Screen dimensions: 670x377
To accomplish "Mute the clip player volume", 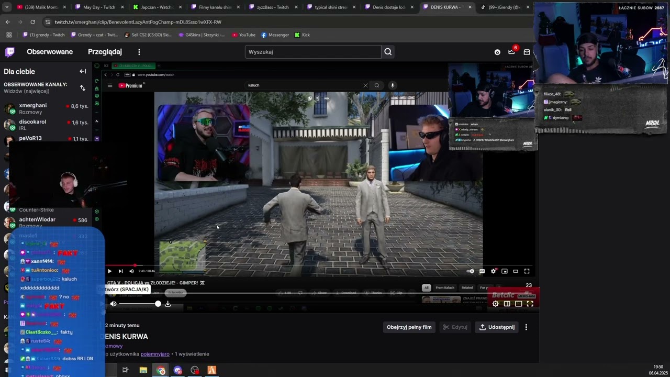I will (x=113, y=304).
